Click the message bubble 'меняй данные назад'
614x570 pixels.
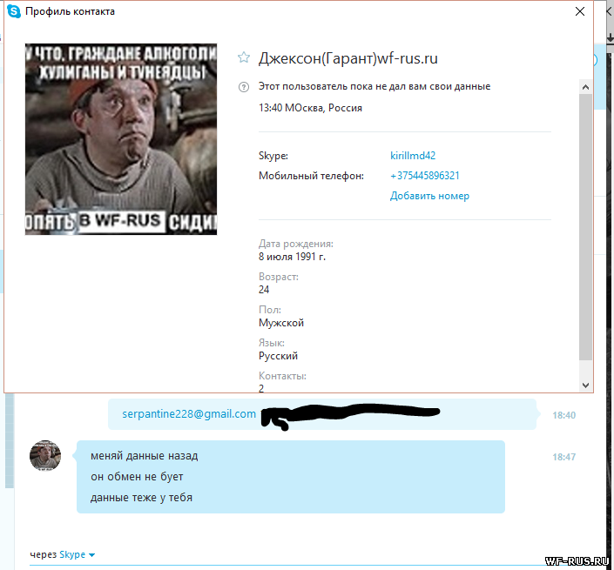point(145,456)
